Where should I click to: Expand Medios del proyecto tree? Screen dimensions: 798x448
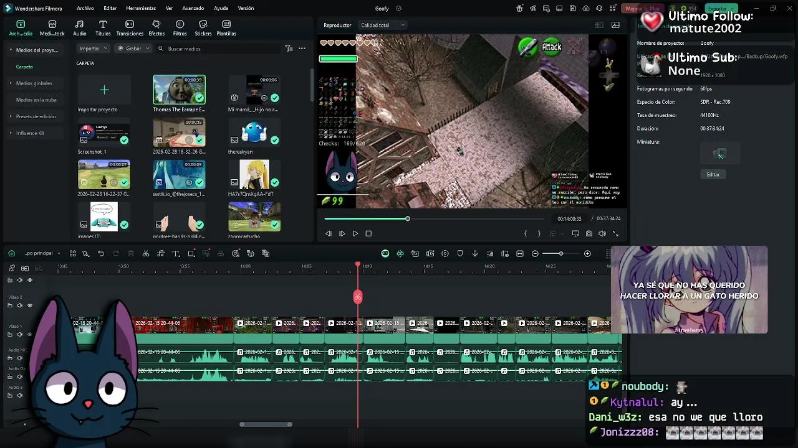click(x=11, y=50)
